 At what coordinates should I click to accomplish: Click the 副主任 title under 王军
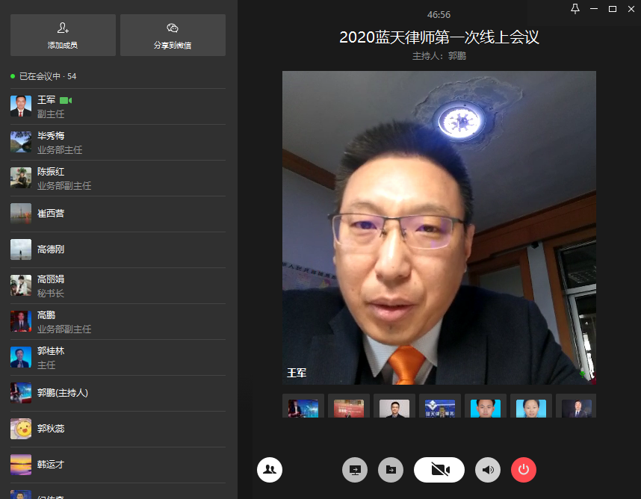point(51,114)
